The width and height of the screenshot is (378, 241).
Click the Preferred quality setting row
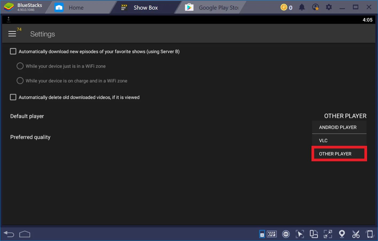188,137
